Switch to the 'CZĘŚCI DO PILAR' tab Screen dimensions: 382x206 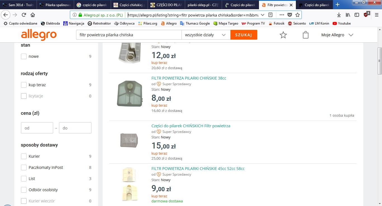(166, 5)
